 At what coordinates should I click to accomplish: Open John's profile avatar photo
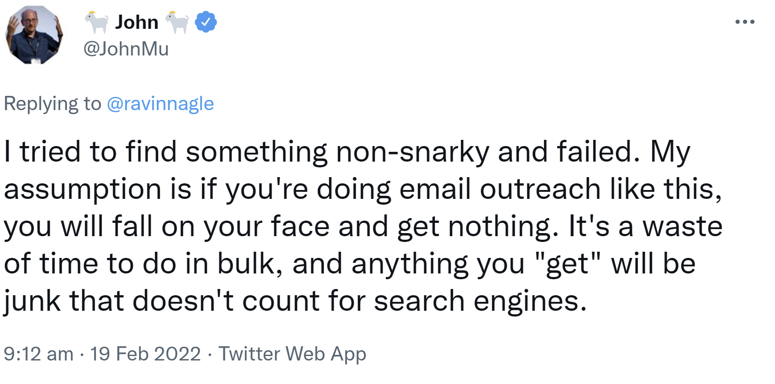click(34, 35)
